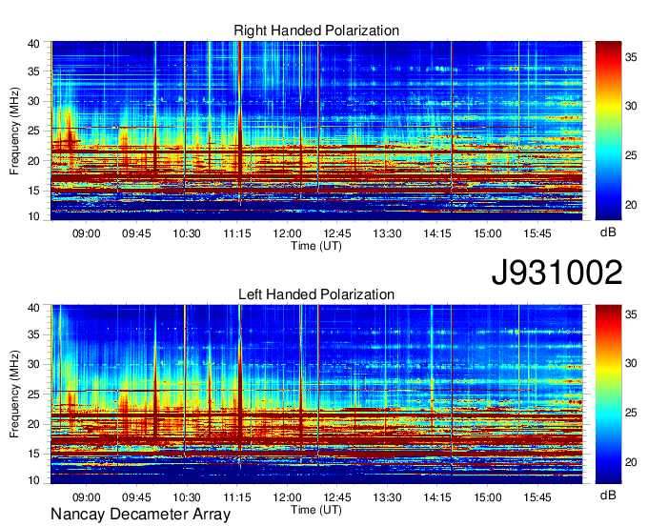Click the 15 MHz tick on Right Handed frequency axis
The width and height of the screenshot is (648, 526).
[x=34, y=191]
